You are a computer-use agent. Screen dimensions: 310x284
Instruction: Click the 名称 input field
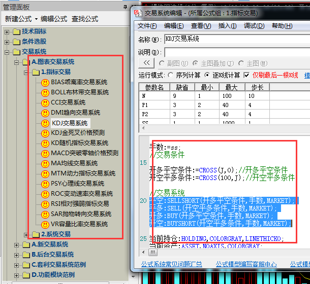tap(234, 39)
